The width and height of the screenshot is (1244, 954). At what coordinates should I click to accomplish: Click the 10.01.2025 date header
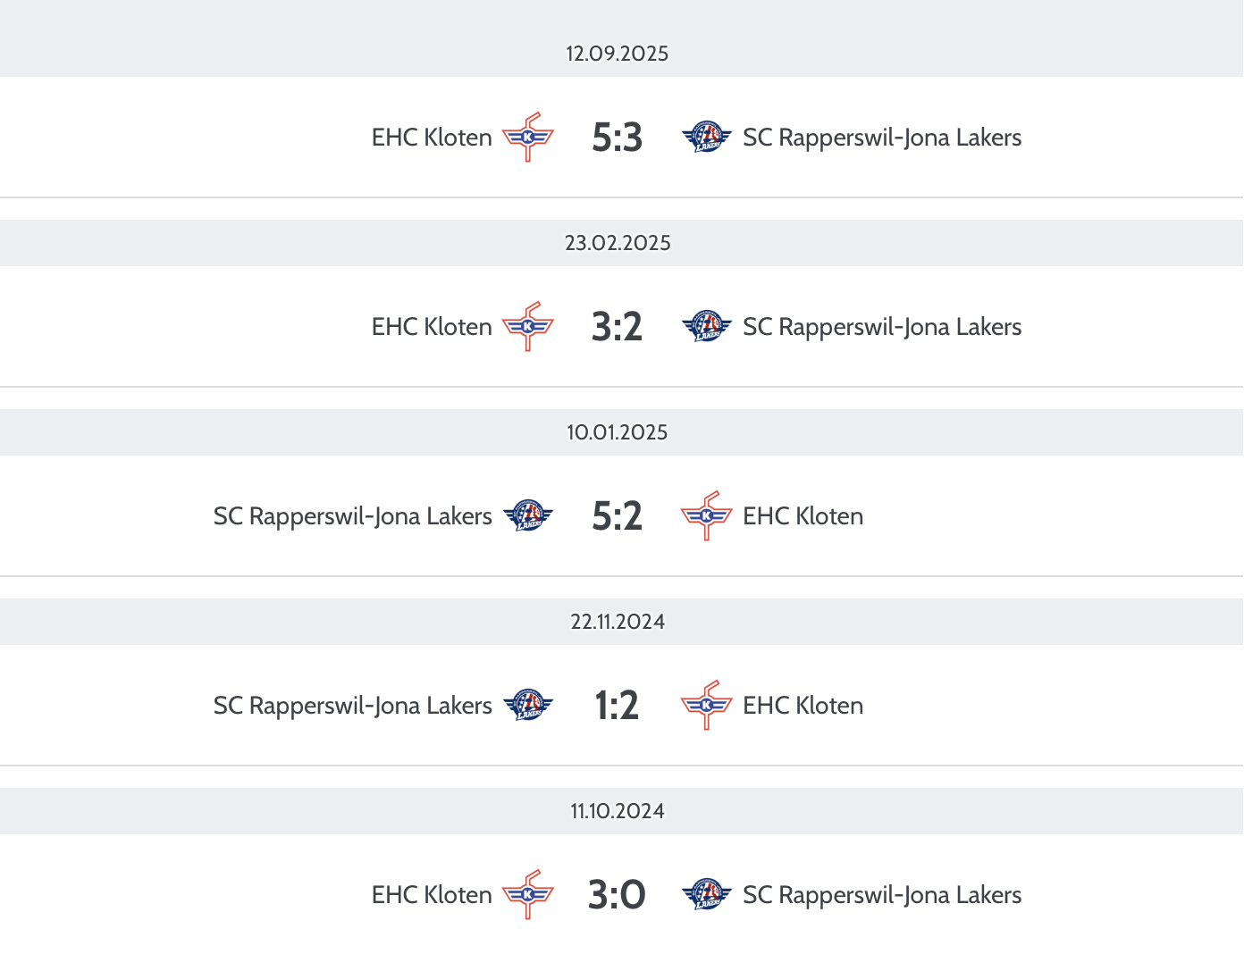tap(618, 432)
